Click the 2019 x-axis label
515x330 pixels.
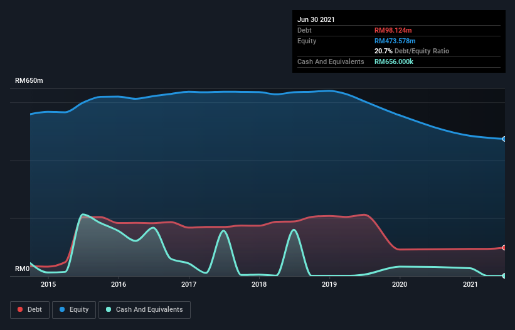pyautogui.click(x=329, y=284)
